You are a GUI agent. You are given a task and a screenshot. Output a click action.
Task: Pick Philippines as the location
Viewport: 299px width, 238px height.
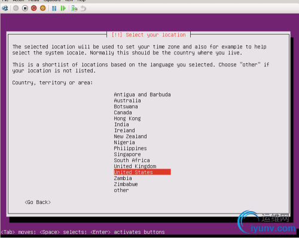[130, 148]
